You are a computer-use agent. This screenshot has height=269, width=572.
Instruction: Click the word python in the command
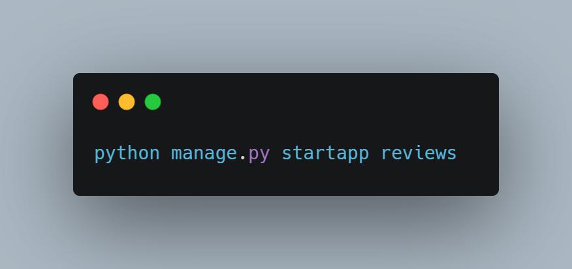[x=127, y=153]
